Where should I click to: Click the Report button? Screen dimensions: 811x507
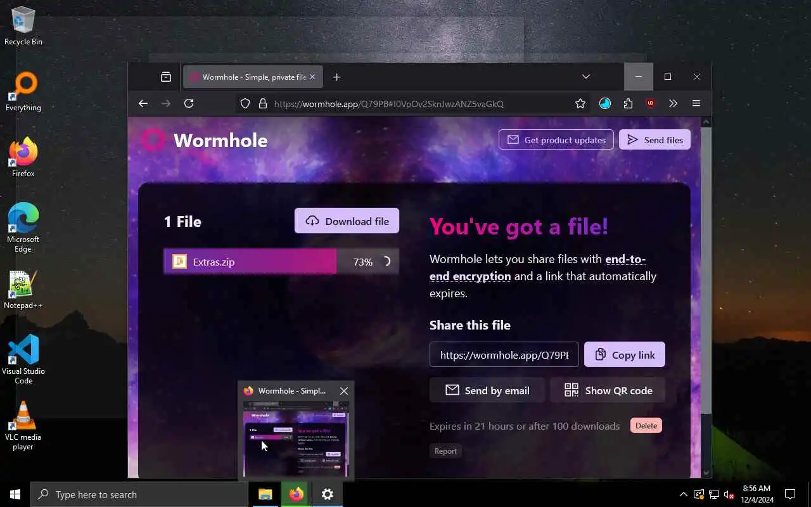point(445,451)
